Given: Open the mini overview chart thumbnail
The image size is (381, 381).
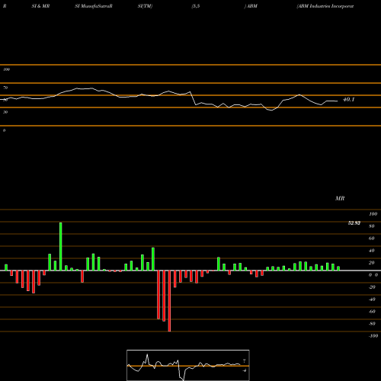Looking at the screenshot, I should (188, 365).
